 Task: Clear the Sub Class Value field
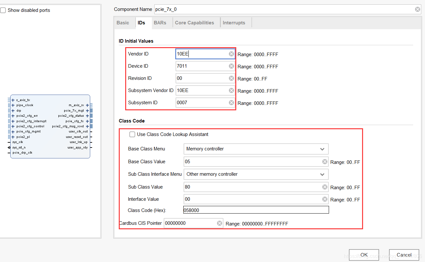click(x=325, y=187)
